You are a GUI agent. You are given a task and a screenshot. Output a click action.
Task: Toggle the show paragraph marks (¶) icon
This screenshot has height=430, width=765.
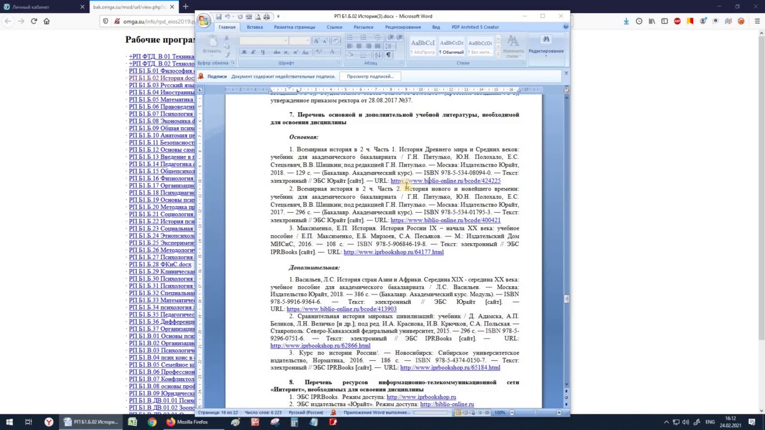388,55
